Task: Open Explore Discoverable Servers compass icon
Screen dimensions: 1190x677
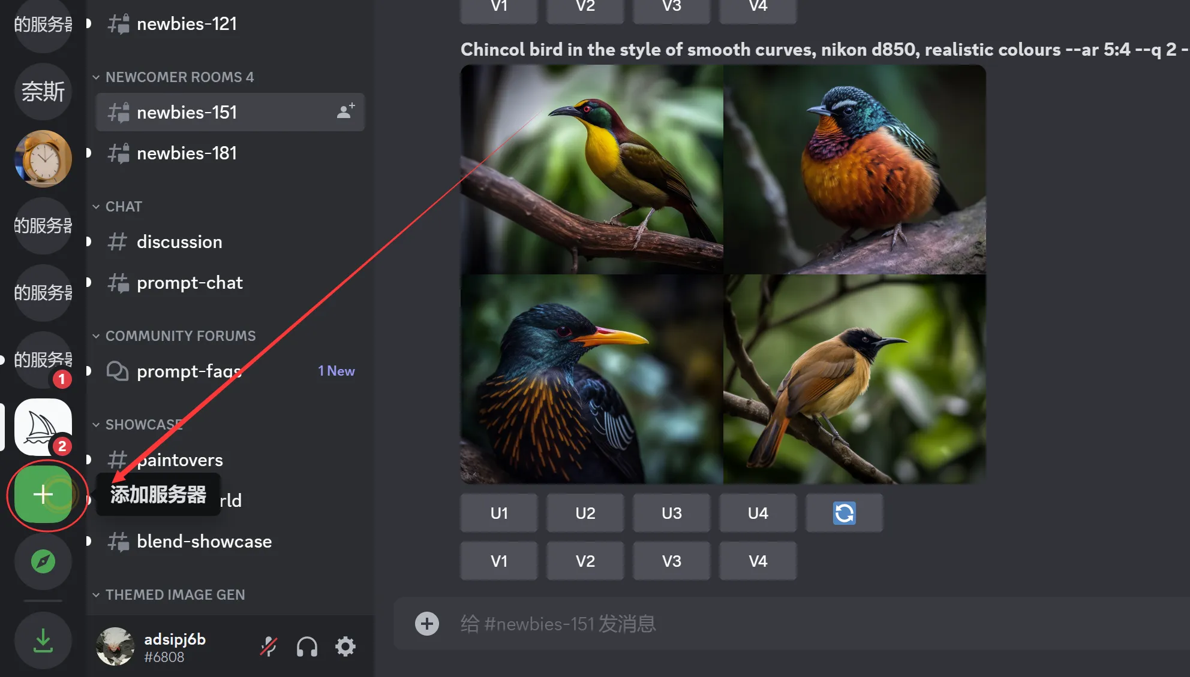Action: [x=43, y=561]
